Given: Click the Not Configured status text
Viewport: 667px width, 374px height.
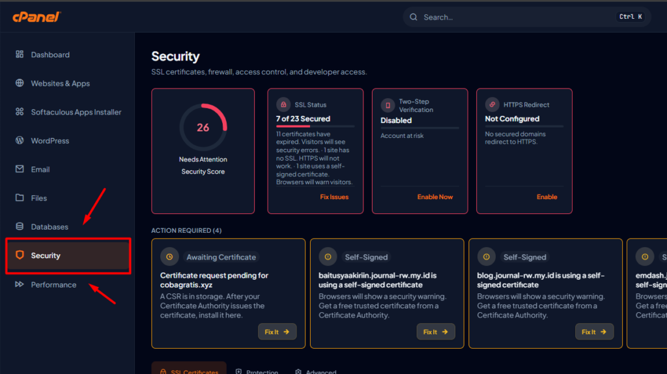Looking at the screenshot, I should pos(512,118).
